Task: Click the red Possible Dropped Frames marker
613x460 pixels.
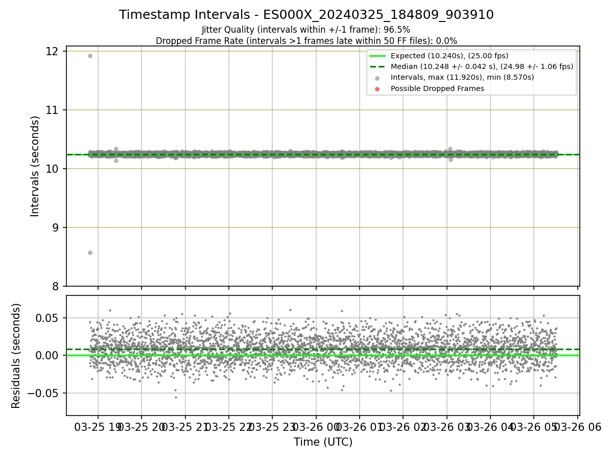Action: [x=377, y=89]
